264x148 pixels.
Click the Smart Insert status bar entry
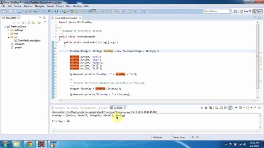pos(179,137)
